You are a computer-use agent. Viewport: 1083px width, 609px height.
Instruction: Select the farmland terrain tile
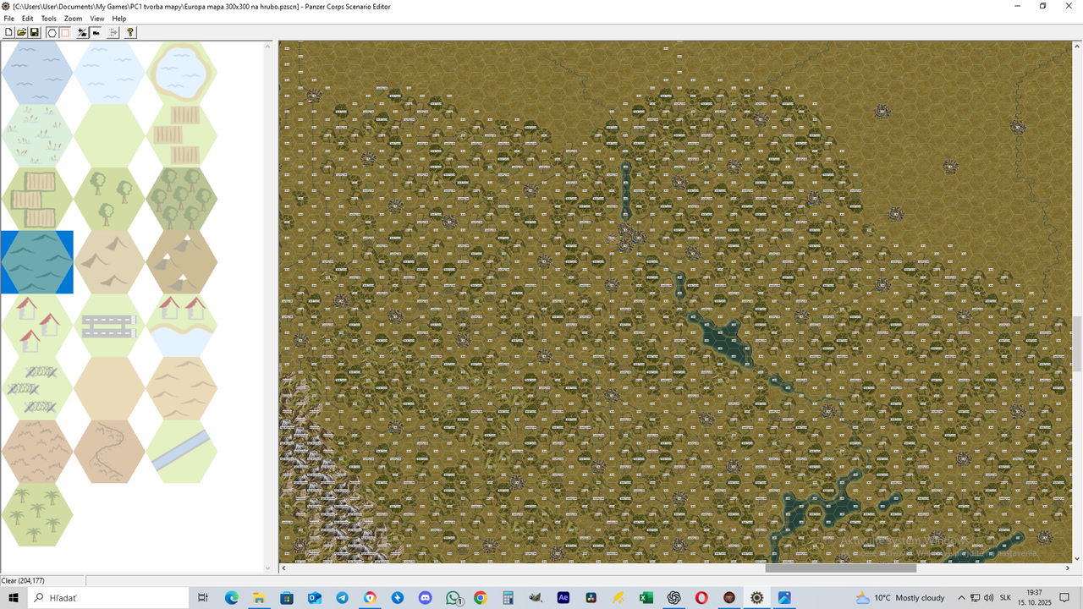click(37, 199)
